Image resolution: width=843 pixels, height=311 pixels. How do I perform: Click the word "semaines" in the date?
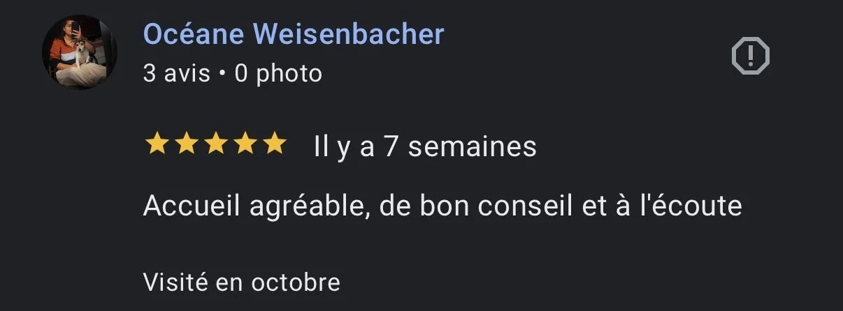(472, 147)
